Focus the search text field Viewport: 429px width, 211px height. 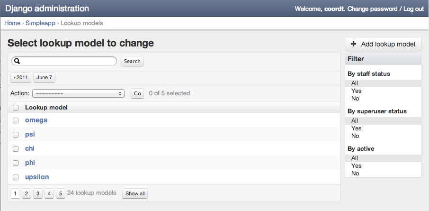pos(69,61)
